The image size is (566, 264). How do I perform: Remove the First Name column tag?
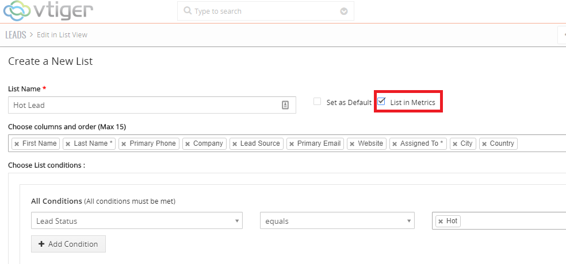[x=17, y=143]
